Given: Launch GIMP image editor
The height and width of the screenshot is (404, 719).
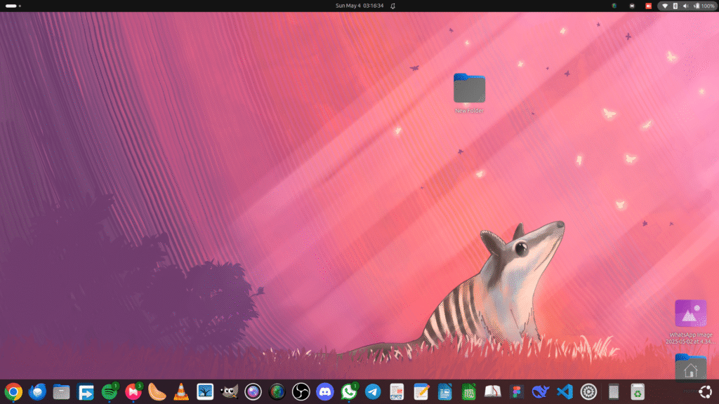Looking at the screenshot, I should 229,392.
